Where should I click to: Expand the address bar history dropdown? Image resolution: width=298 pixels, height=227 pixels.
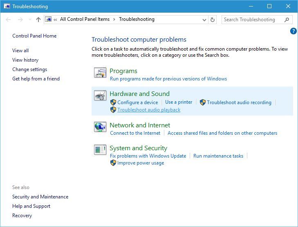204,20
